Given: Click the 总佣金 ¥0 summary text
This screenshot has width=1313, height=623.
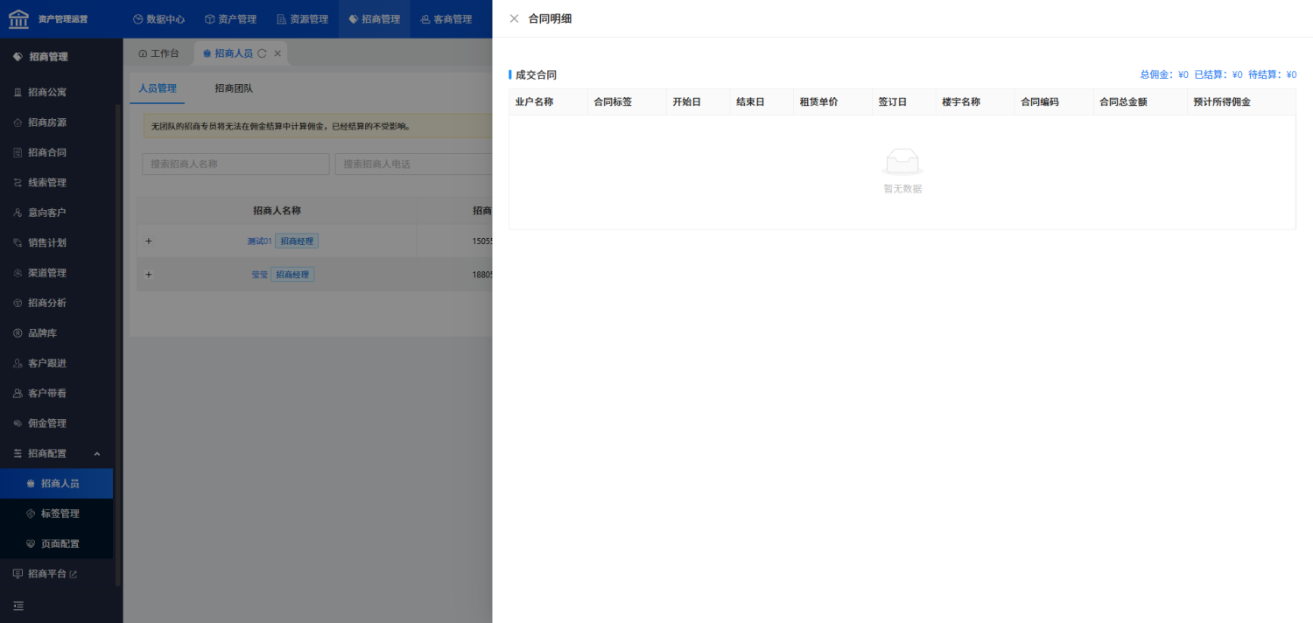Looking at the screenshot, I should point(1164,75).
